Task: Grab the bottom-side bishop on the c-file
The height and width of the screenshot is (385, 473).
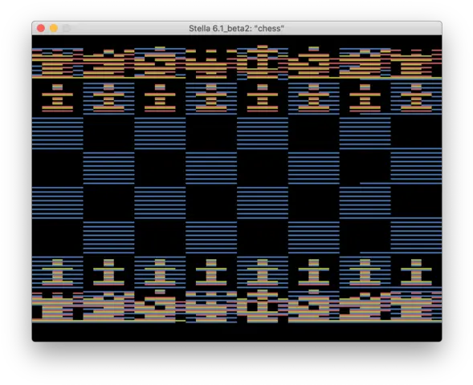Action: click(x=160, y=306)
